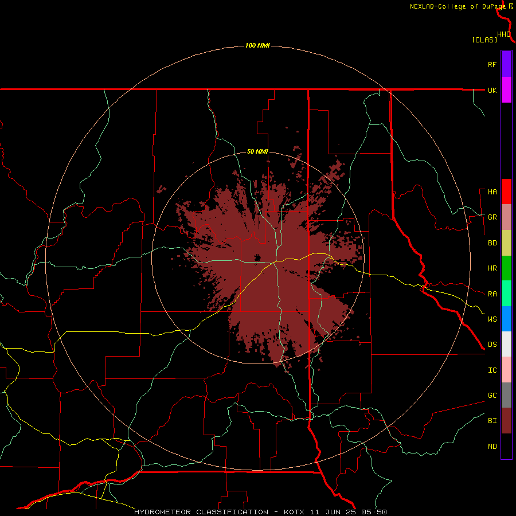Click the 100 NMI range ring label
Image resolution: width=516 pixels, height=516 pixels.
coord(257,45)
